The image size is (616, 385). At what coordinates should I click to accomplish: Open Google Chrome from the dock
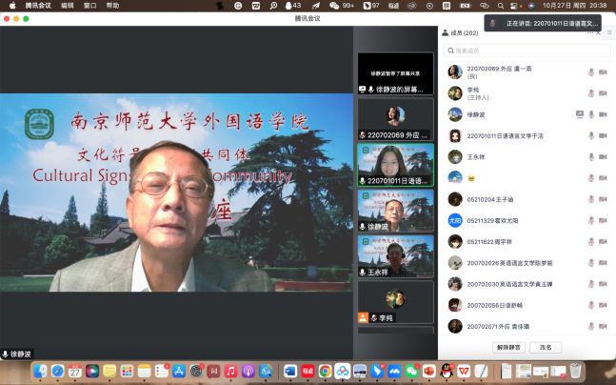(326, 371)
